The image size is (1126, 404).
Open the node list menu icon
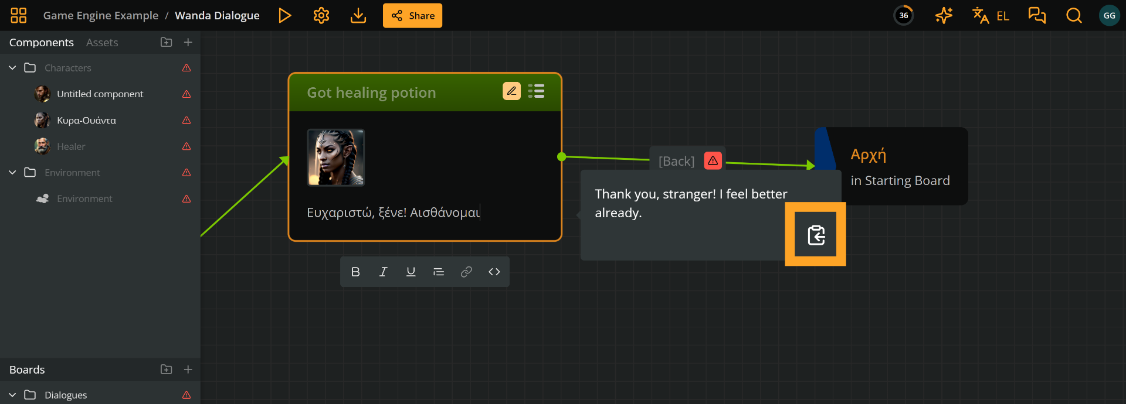[536, 91]
